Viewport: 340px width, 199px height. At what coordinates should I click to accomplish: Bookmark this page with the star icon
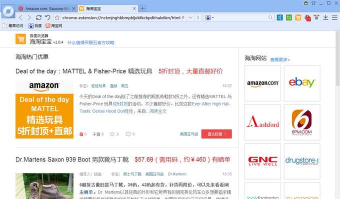pos(57,17)
